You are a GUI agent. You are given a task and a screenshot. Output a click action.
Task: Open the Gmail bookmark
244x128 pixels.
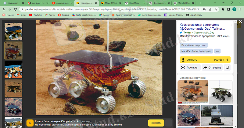(21, 15)
